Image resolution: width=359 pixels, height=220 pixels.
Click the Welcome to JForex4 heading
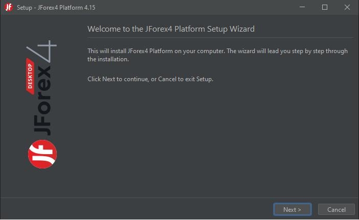point(171,29)
